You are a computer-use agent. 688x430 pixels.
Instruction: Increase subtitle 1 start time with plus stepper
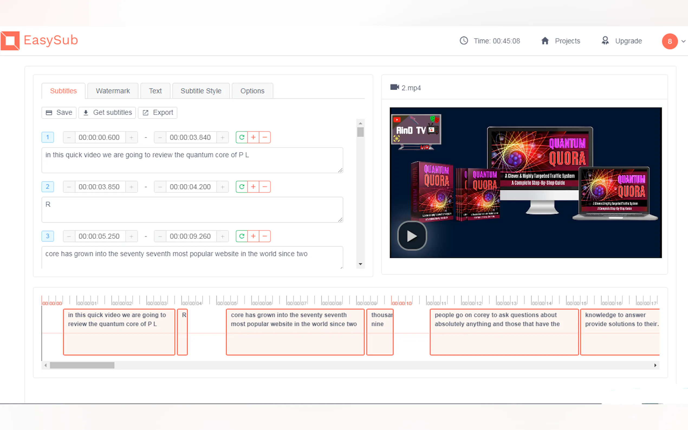[131, 138]
